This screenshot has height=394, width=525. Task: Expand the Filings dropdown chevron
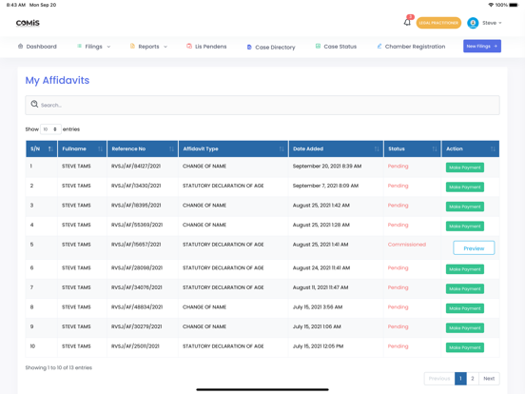(x=108, y=47)
